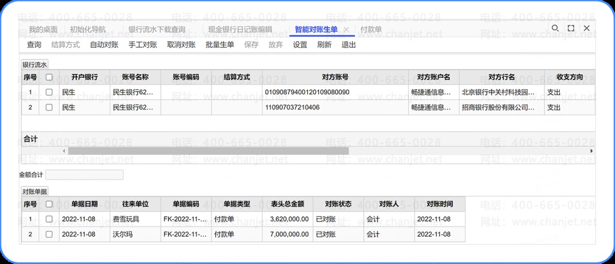Open 设置 from the toolbar
Image resolution: width=615 pixels, height=264 pixels.
300,44
